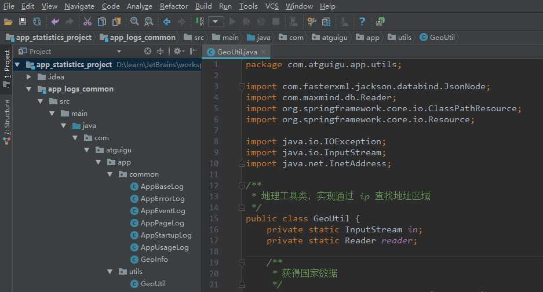Open the Build menu
543x292 pixels.
coord(203,6)
